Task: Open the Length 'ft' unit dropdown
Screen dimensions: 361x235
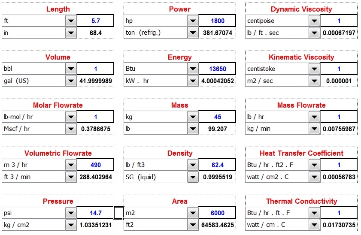Action: pyautogui.click(x=70, y=21)
